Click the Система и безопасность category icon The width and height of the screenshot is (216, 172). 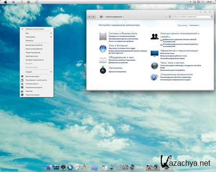point(103,36)
